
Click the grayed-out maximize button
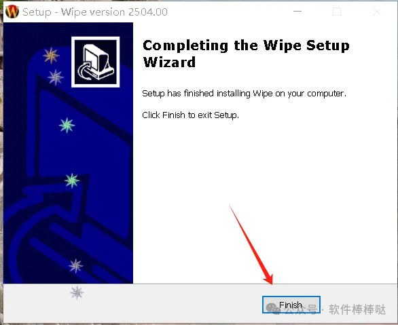(337, 12)
